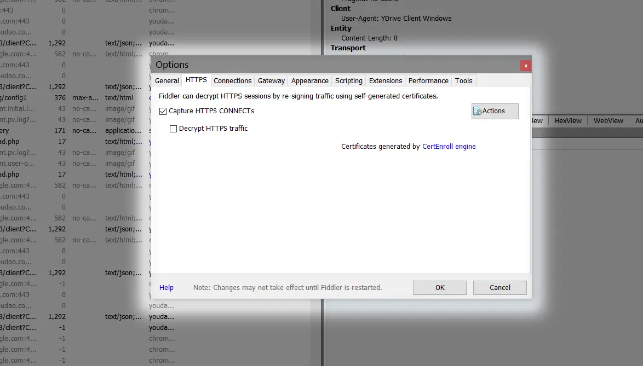Select the session row with size 171
Screen dimensions: 643x366
point(75,131)
